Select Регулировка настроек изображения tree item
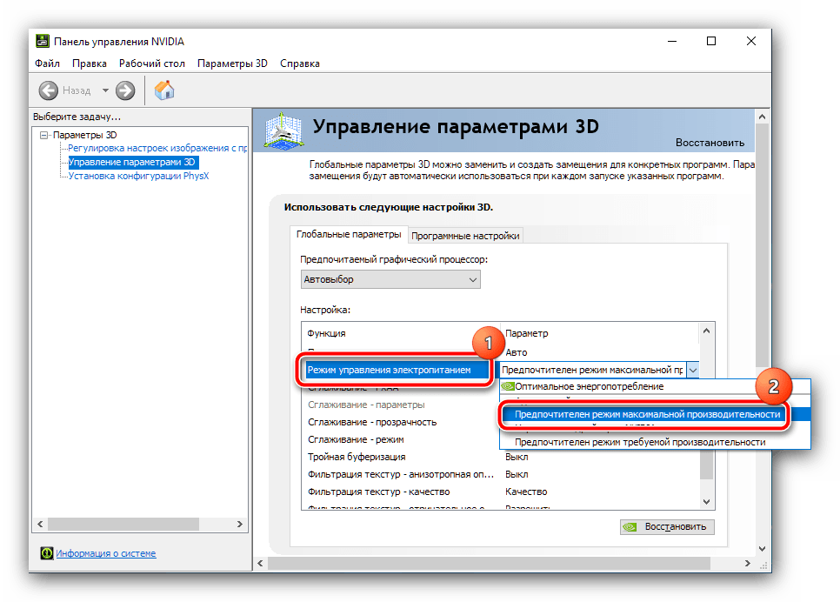The width and height of the screenshot is (840, 602). click(157, 148)
